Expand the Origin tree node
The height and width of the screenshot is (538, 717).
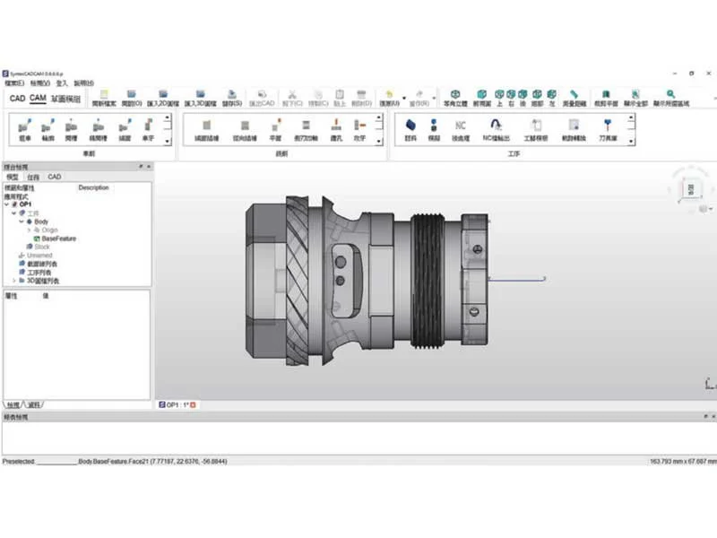click(x=29, y=230)
